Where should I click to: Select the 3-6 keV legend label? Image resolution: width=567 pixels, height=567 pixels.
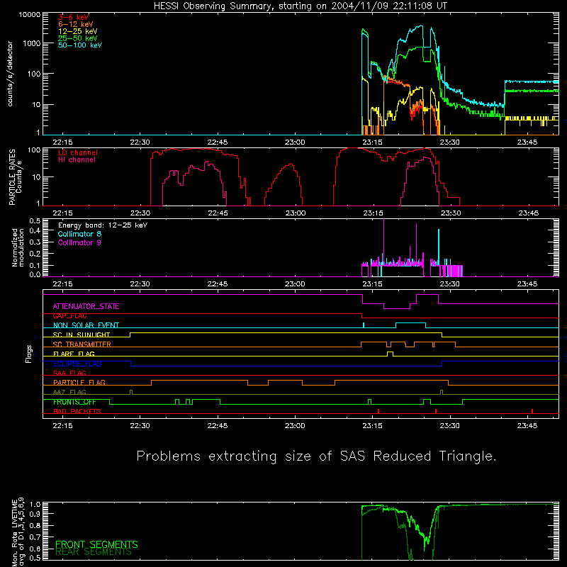point(74,17)
